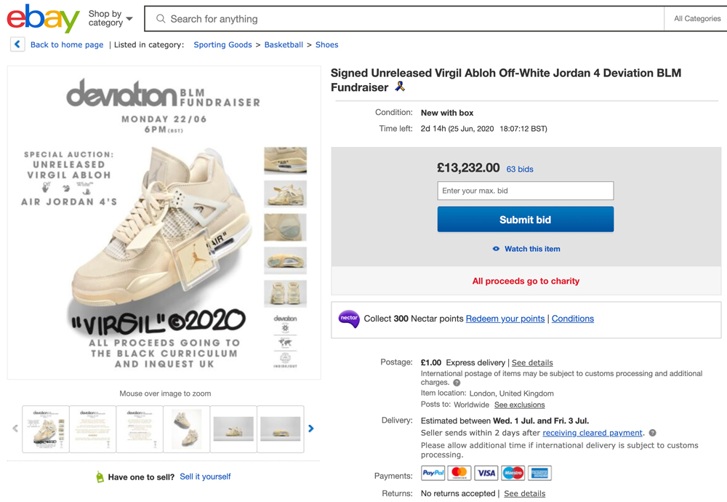The width and height of the screenshot is (727, 502).
Task: Click the Enter your max. bid field
Action: point(526,191)
